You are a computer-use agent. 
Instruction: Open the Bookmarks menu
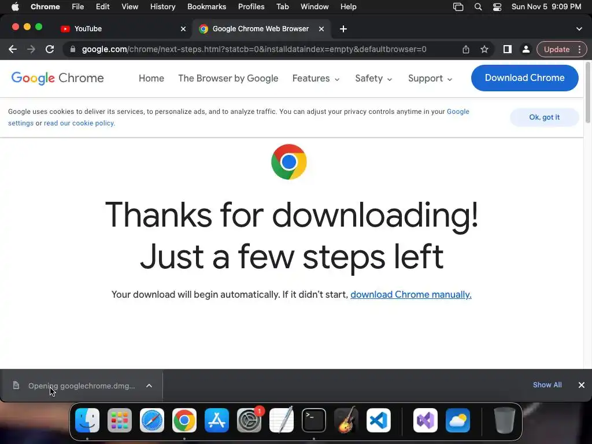[206, 6]
